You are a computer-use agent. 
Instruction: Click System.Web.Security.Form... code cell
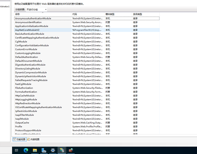tap(87, 92)
